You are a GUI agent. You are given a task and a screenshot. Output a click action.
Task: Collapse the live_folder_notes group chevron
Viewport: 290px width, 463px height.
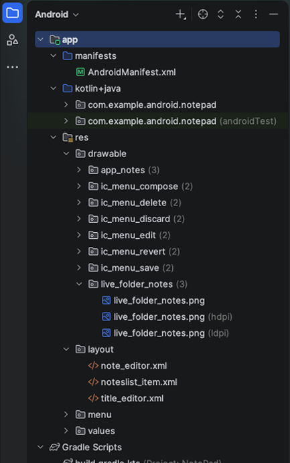[x=79, y=284]
